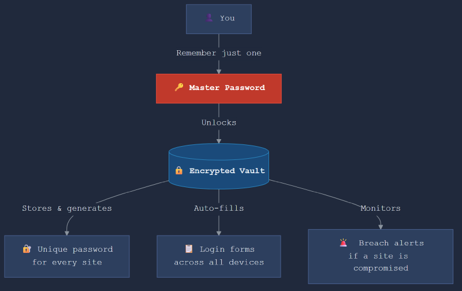
Task: Click the 'Auto-fills' edge label
Action: coord(219,208)
